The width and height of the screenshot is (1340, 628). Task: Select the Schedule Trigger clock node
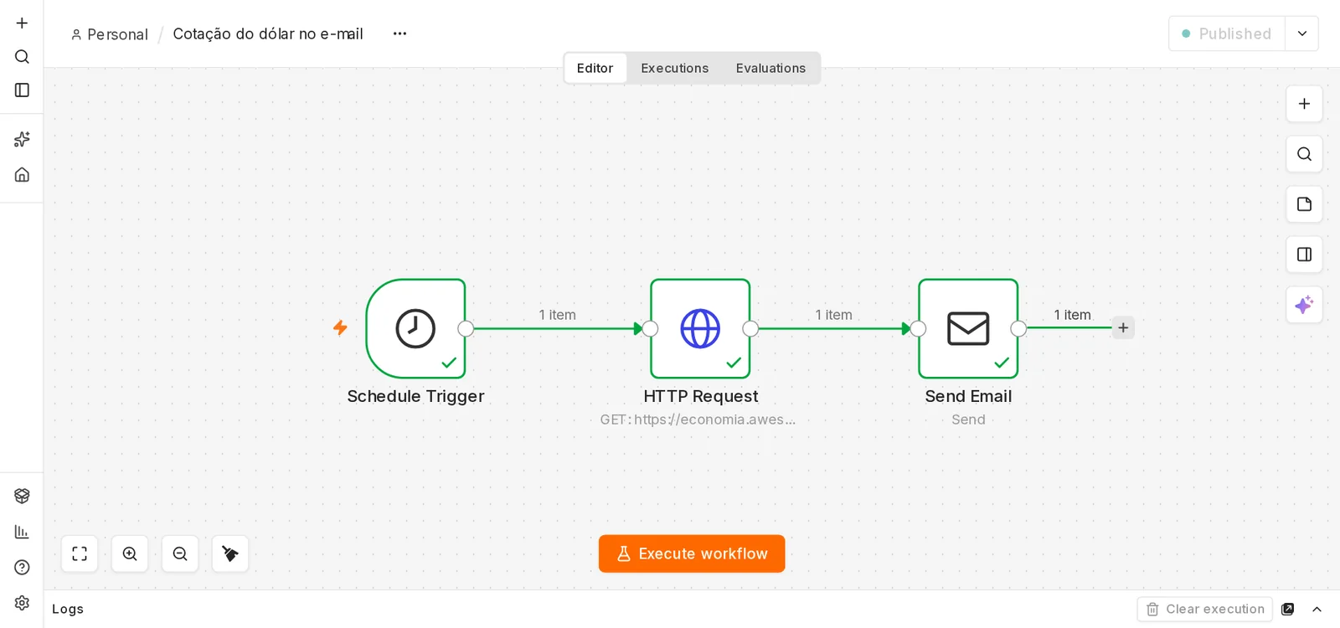pyautogui.click(x=415, y=328)
